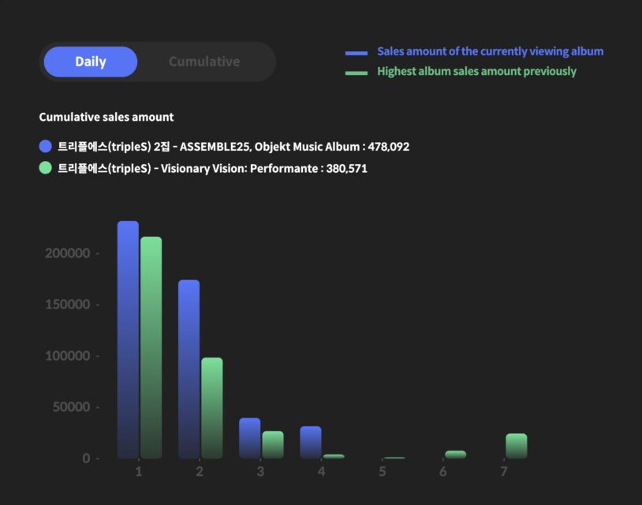Click the blue bar for day 1

(x=128, y=339)
